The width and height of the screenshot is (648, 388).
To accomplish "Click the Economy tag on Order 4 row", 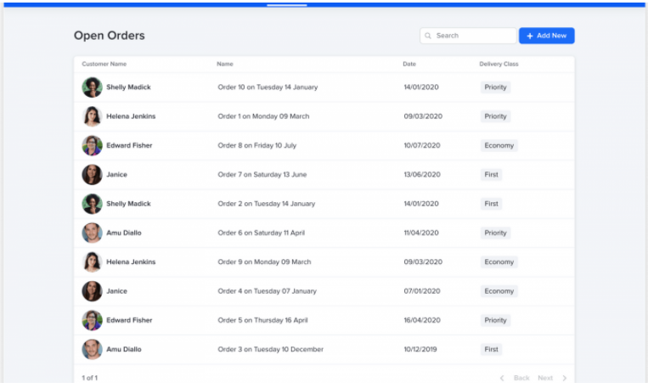I will point(499,291).
